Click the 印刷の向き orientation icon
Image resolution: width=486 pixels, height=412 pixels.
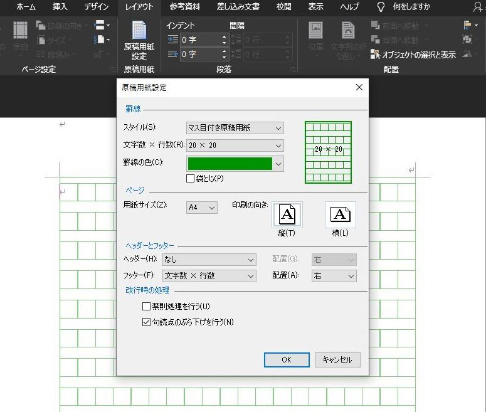tap(41, 26)
